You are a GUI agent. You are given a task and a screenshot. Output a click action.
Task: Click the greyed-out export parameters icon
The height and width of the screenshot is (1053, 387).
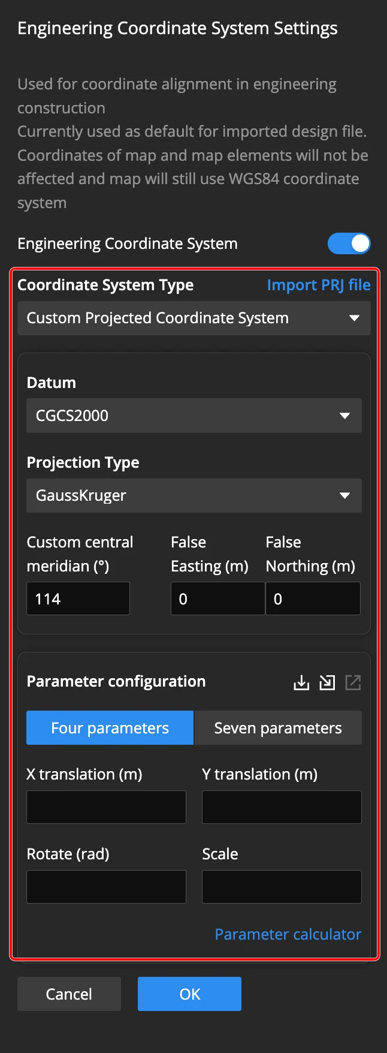pyautogui.click(x=353, y=682)
